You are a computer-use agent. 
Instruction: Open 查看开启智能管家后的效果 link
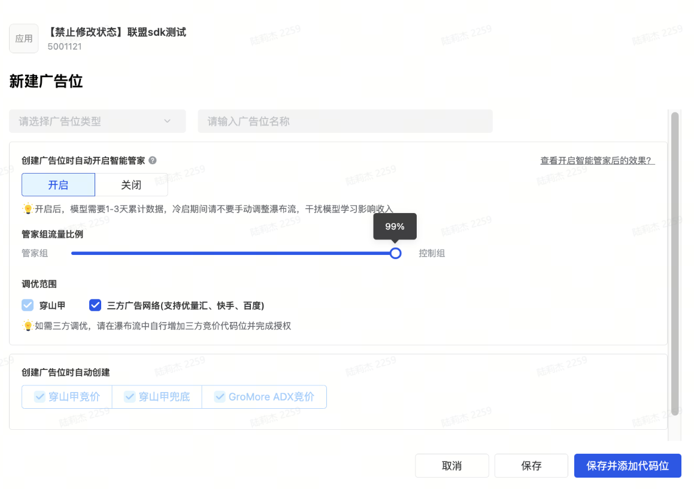[x=597, y=160]
